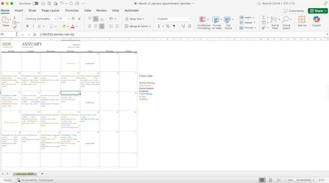The image size is (329, 183).
Task: Click the Borders icon
Action: coord(52,26)
